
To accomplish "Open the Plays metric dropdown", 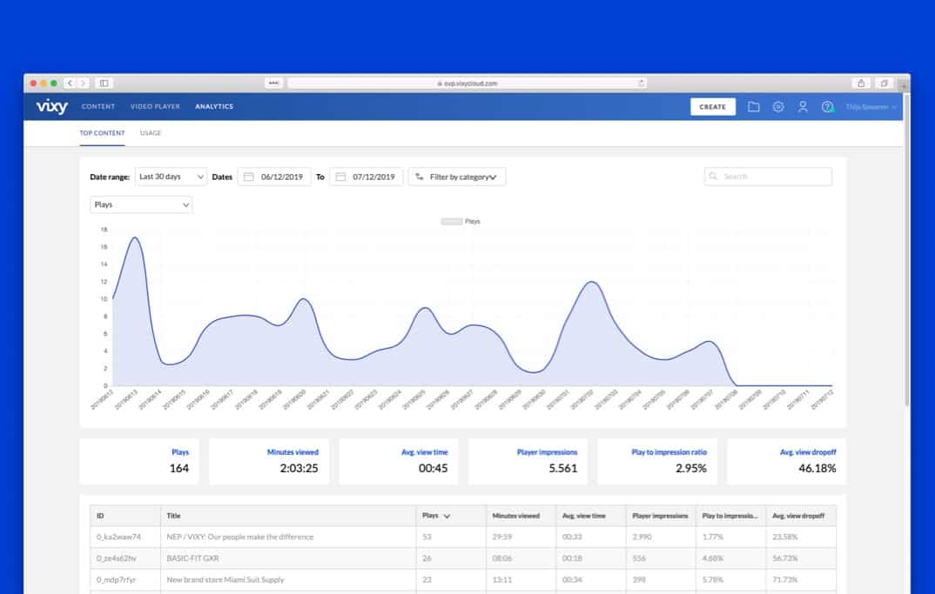I will click(x=141, y=204).
